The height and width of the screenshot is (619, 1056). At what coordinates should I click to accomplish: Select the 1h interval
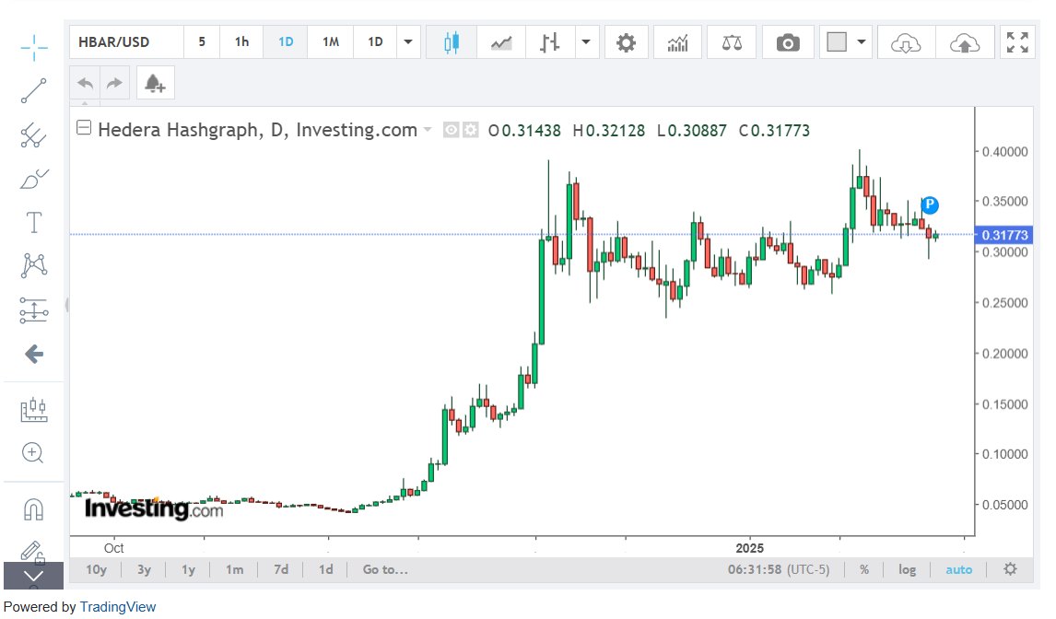[241, 42]
